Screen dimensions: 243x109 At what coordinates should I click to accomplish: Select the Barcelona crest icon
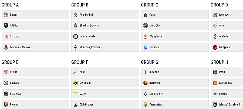point(145,83)
